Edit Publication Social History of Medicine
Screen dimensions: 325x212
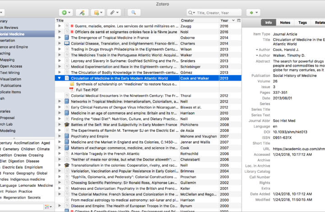(x=294, y=76)
